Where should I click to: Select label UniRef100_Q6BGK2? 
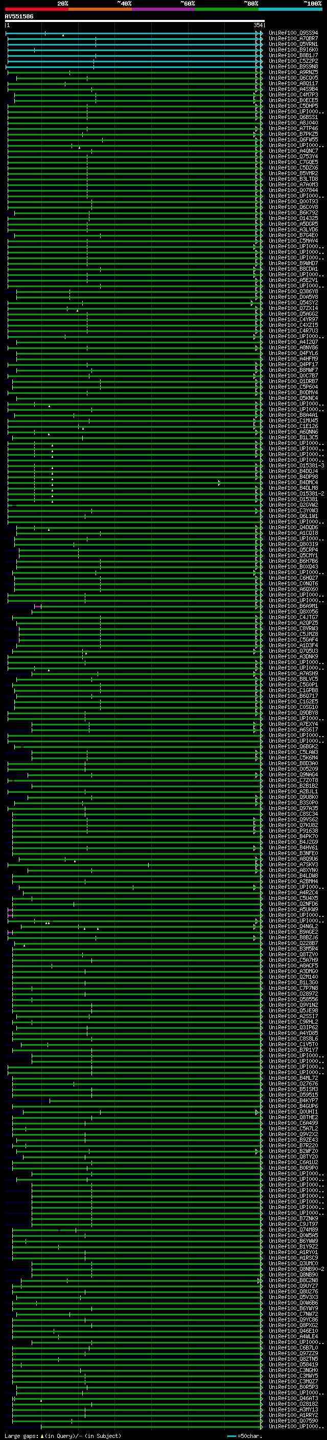click(x=293, y=746)
